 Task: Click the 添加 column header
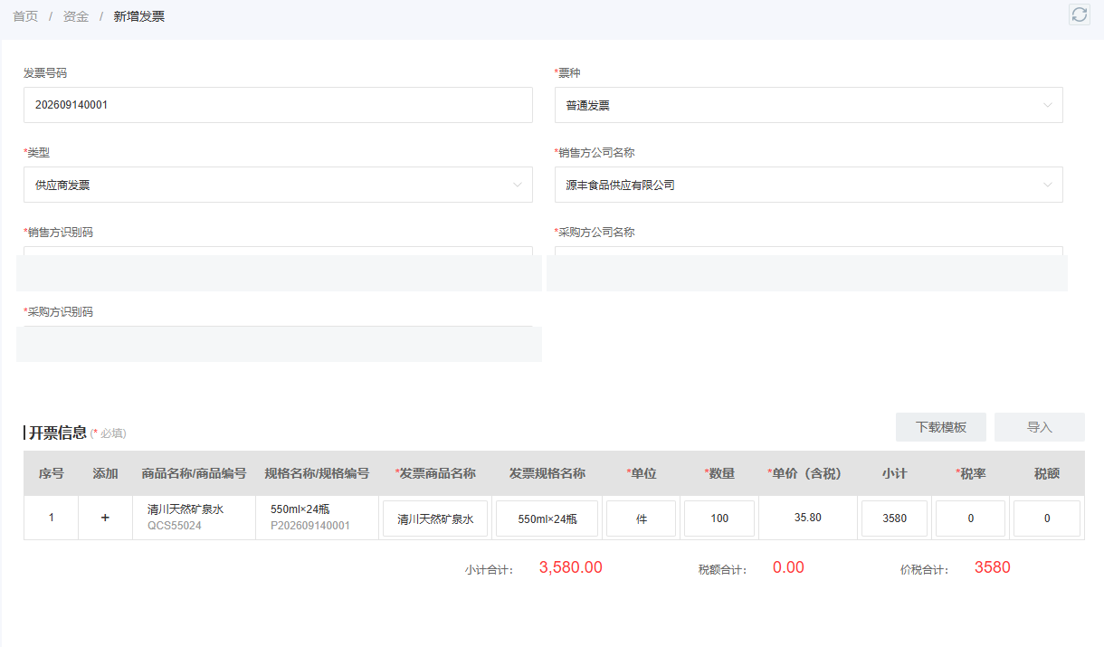pos(105,473)
